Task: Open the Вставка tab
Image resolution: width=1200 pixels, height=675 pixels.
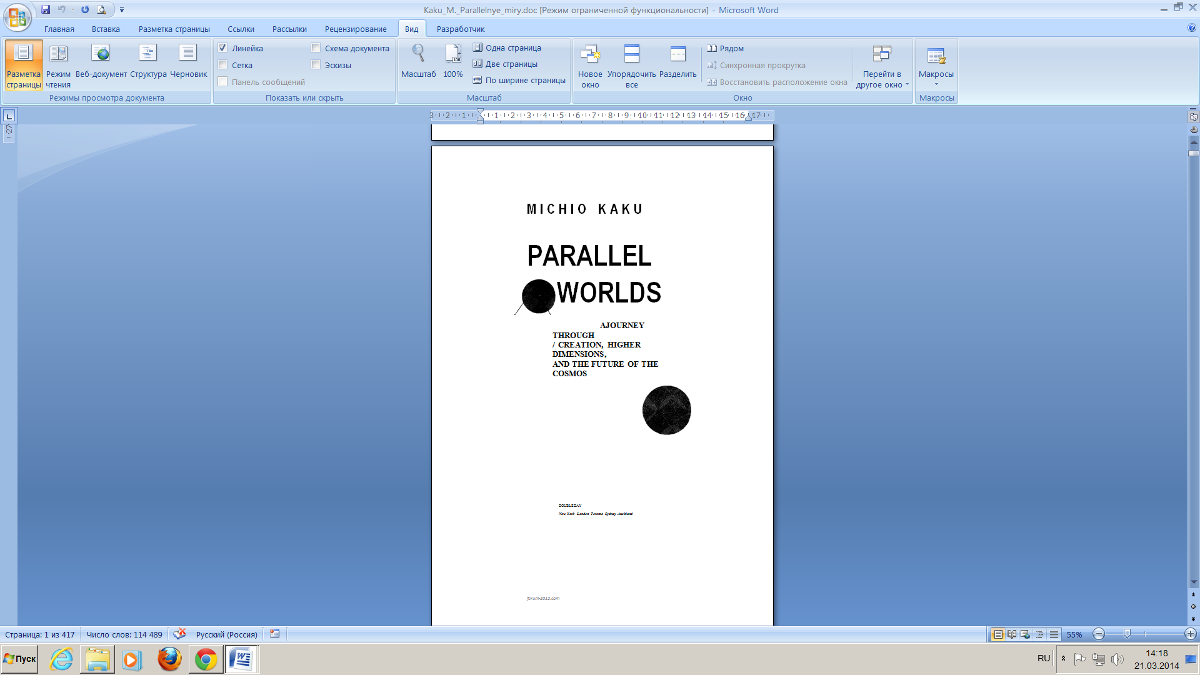Action: (x=106, y=29)
